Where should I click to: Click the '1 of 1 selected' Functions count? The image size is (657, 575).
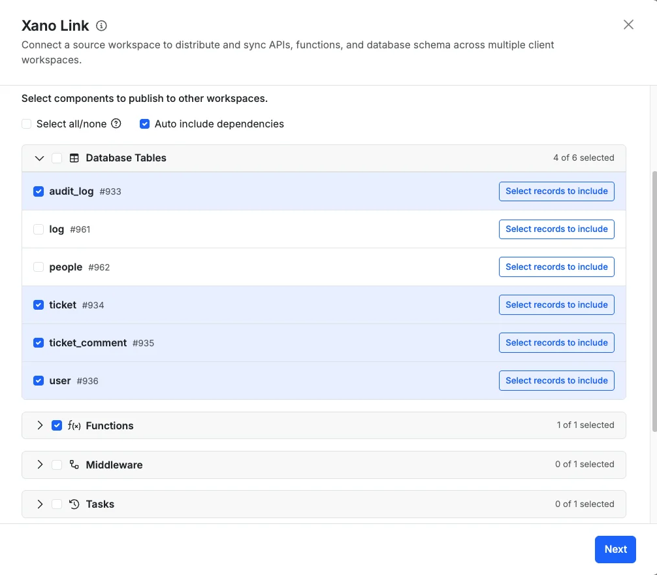[585, 425]
